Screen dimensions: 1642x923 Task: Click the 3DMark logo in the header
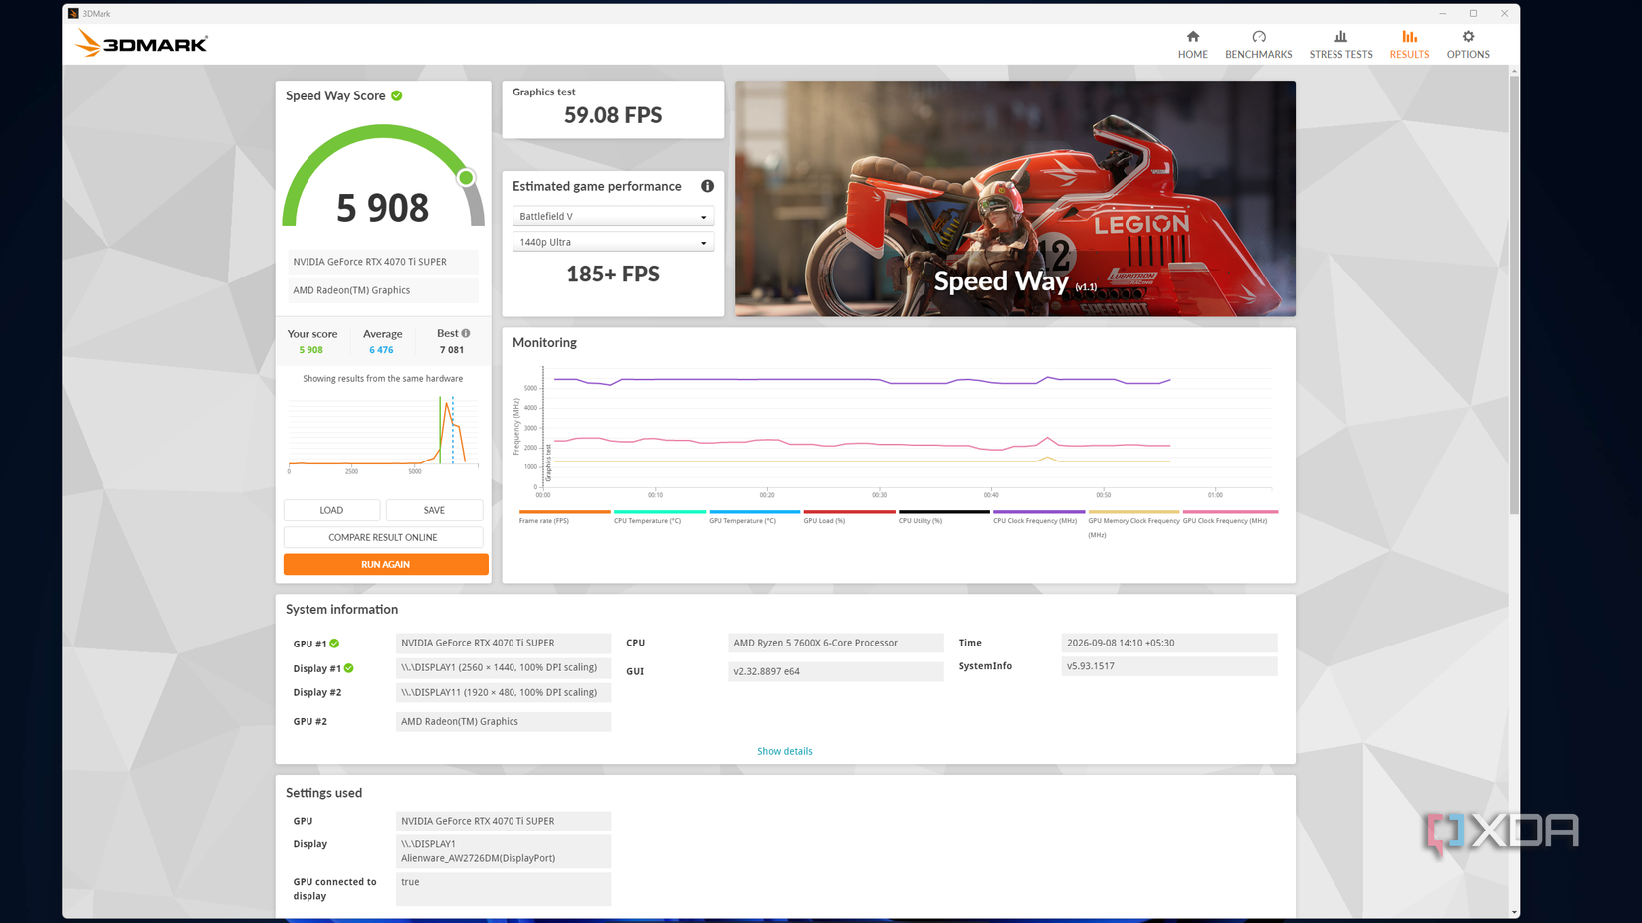[140, 44]
